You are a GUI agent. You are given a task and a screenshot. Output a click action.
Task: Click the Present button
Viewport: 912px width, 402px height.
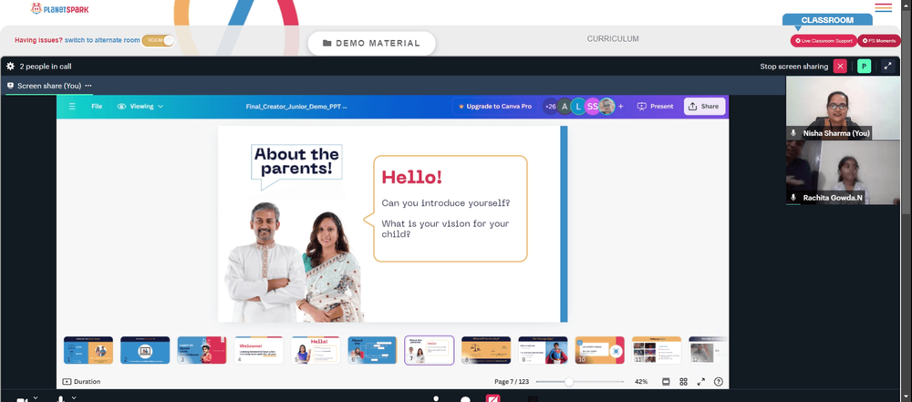click(x=656, y=107)
